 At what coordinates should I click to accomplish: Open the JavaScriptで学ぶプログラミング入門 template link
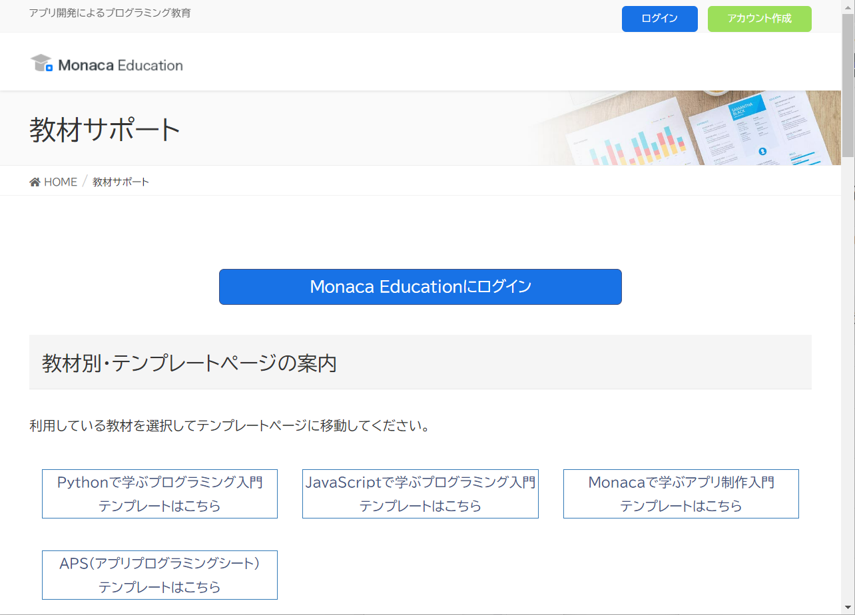420,493
